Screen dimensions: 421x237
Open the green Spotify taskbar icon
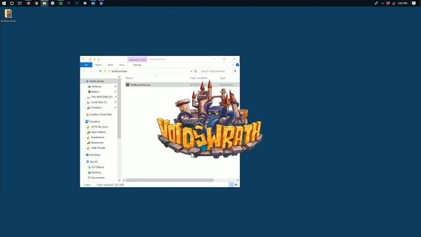click(x=61, y=3)
